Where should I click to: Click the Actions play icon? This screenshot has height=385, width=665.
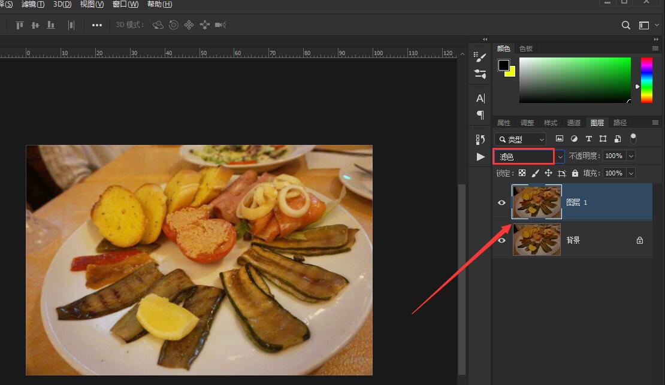[x=480, y=156]
